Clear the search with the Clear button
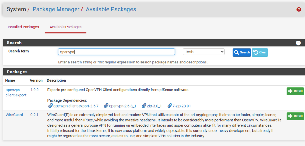Image resolution: width=305 pixels, height=146 pixels. [260, 53]
